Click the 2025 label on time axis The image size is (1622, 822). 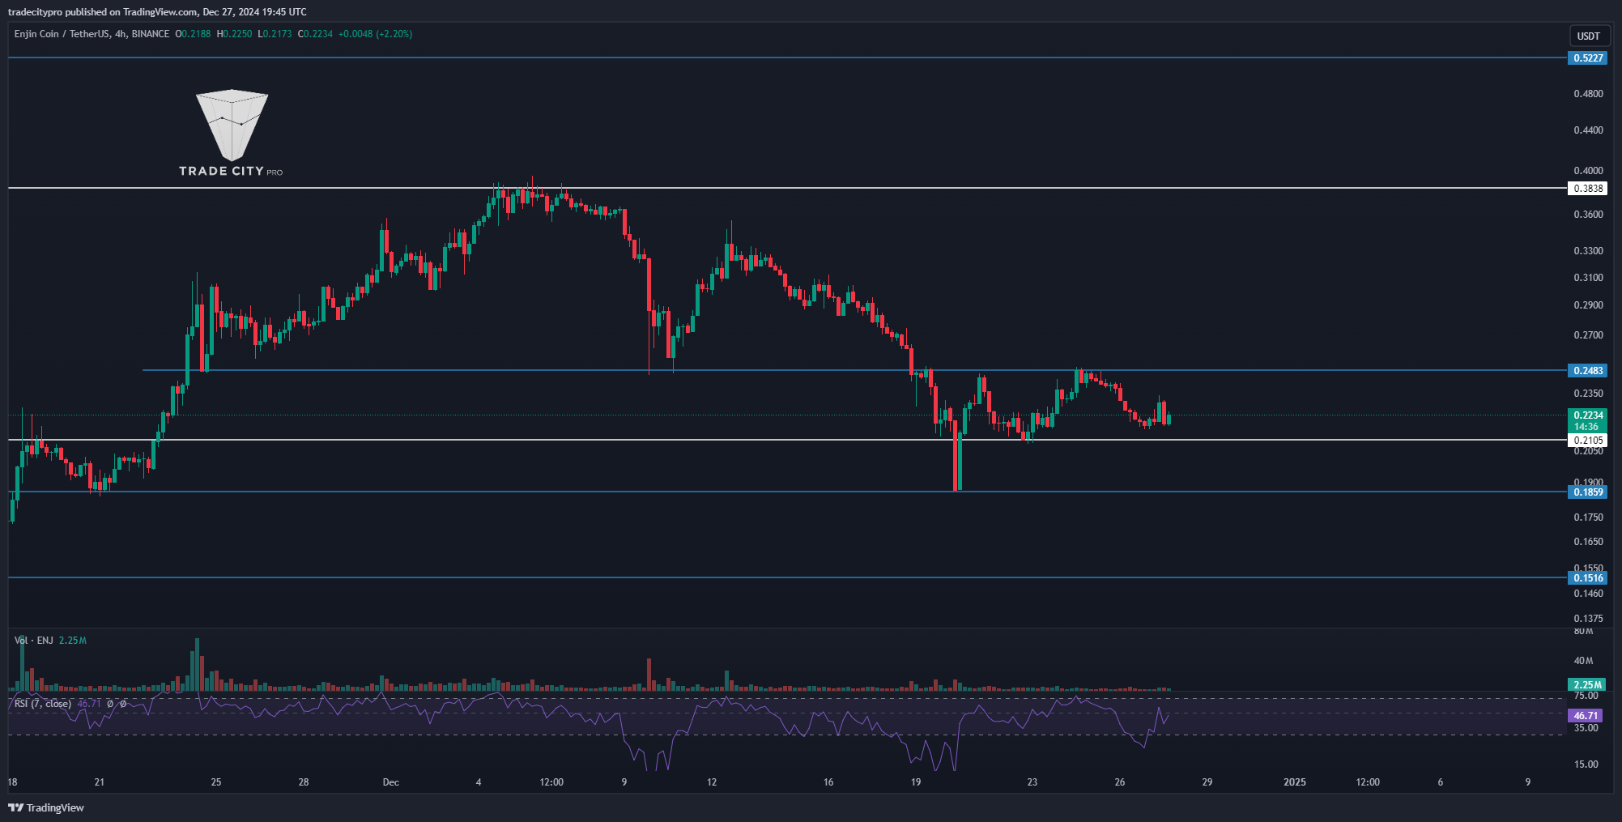coord(1295,782)
